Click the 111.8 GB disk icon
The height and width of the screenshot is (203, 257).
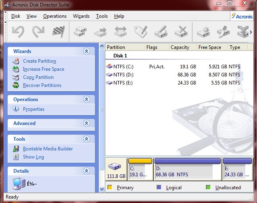pos(115,166)
